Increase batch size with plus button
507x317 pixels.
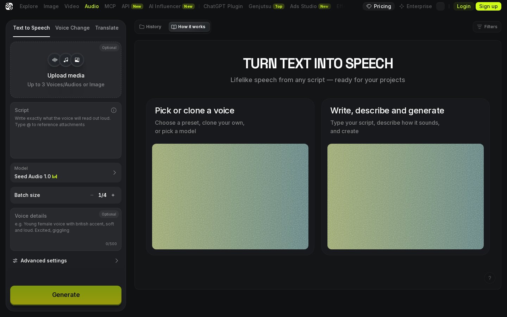pyautogui.click(x=113, y=195)
